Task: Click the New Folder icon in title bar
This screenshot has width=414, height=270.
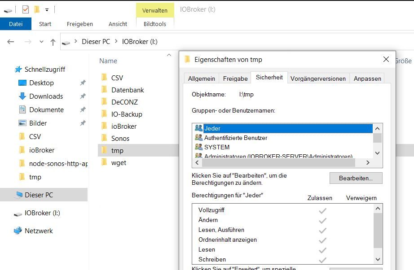Action: pos(37,9)
